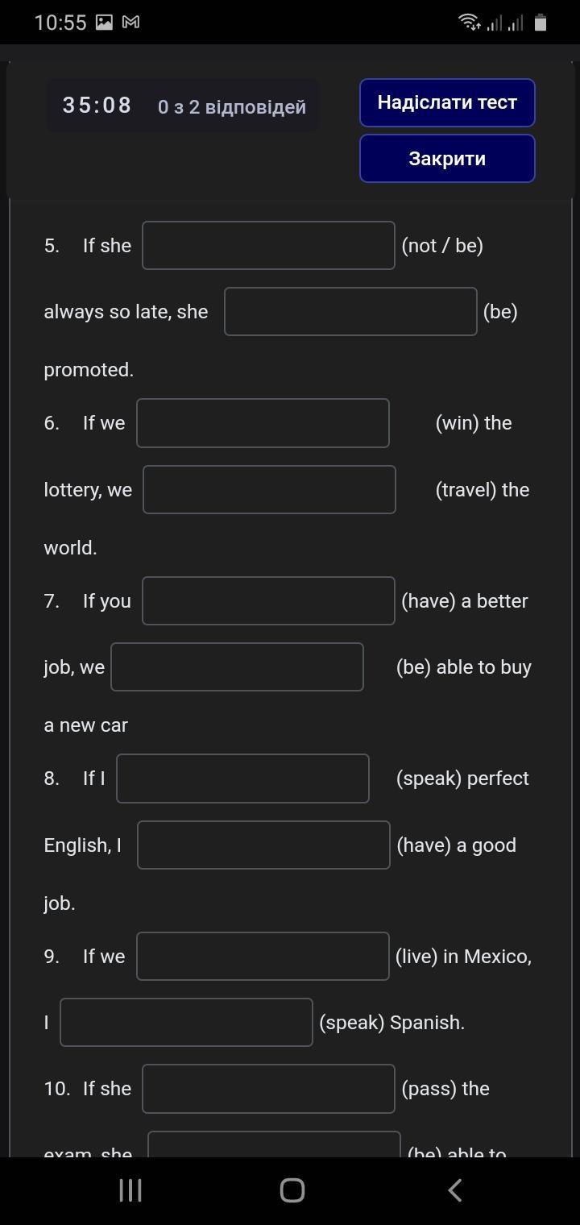Image resolution: width=580 pixels, height=1225 pixels.
Task: Tap the Wi-Fi status icon
Action: point(469,23)
